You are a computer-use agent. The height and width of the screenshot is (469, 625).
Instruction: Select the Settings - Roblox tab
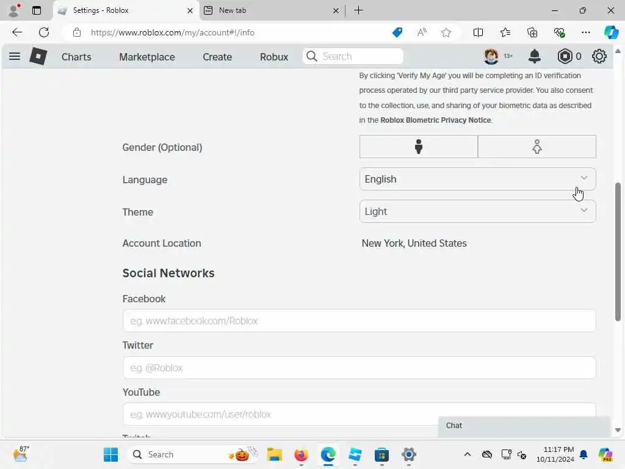point(126,10)
